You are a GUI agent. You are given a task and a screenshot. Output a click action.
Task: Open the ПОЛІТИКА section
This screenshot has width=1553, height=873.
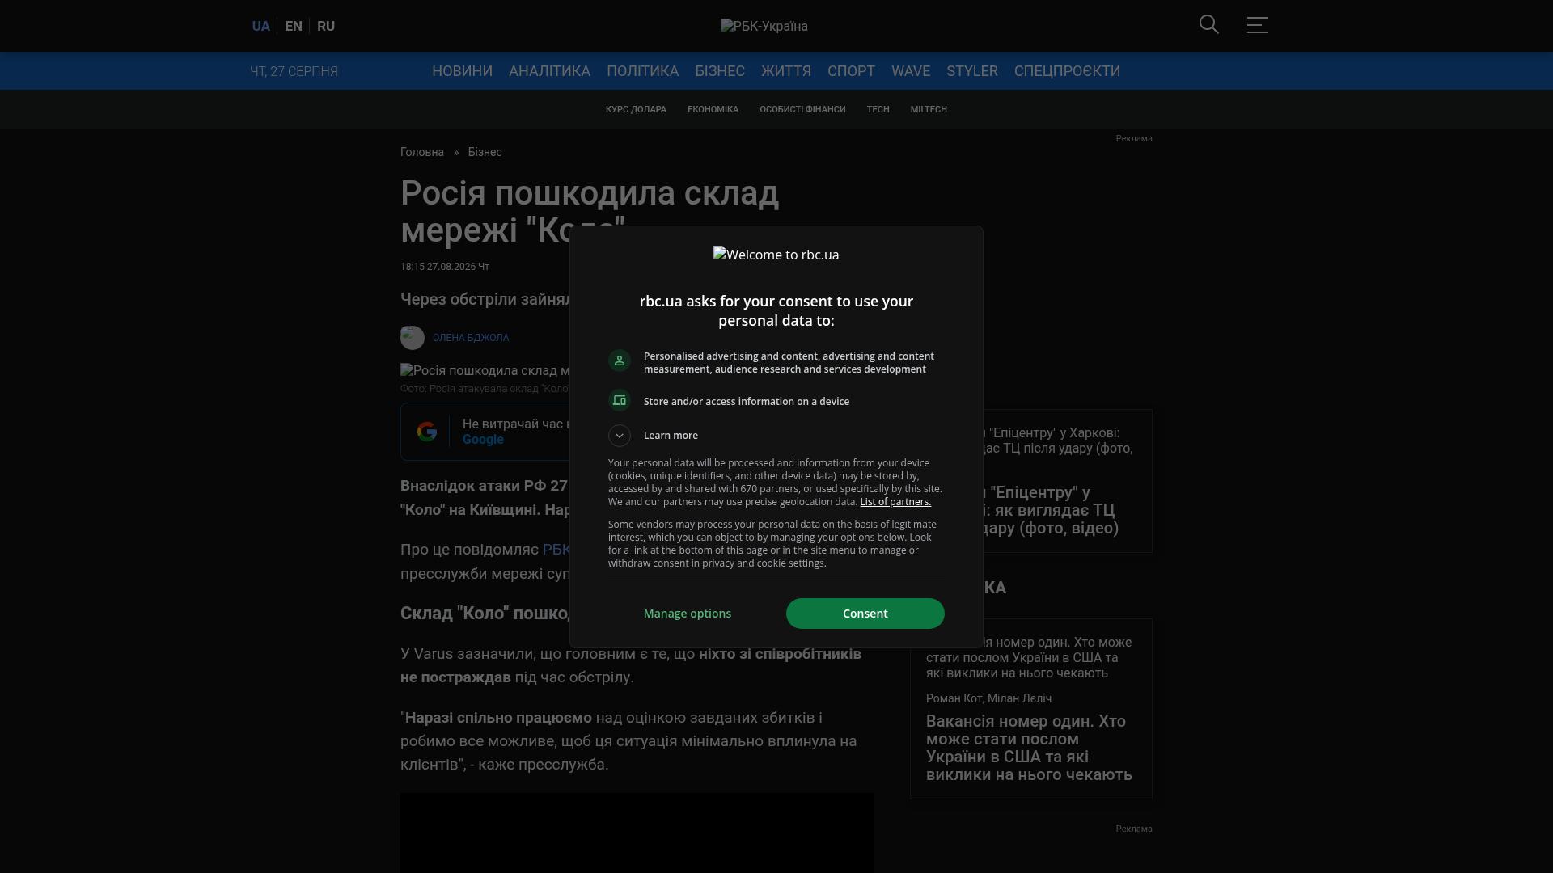pos(642,71)
